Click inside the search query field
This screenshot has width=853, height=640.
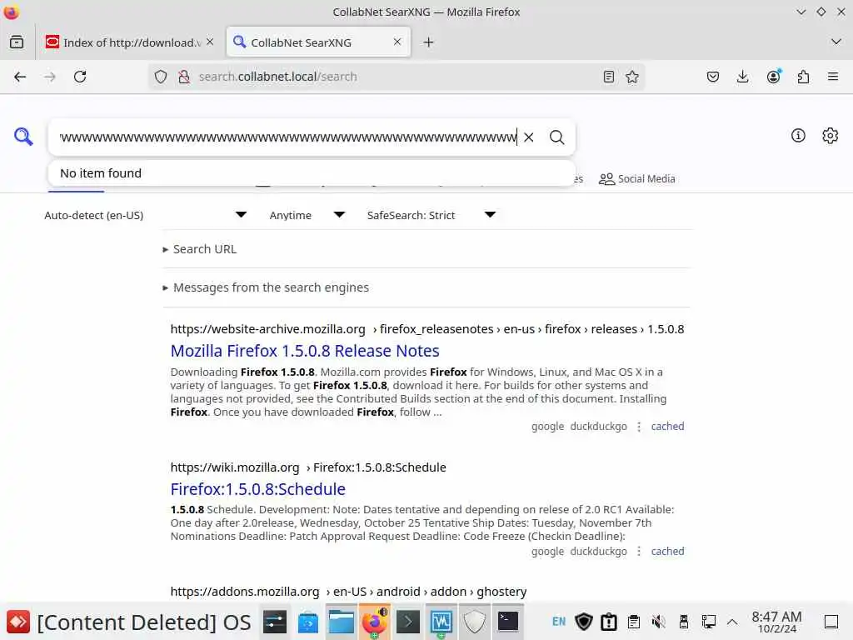tap(288, 137)
